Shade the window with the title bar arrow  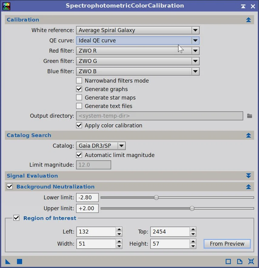(243, 6)
